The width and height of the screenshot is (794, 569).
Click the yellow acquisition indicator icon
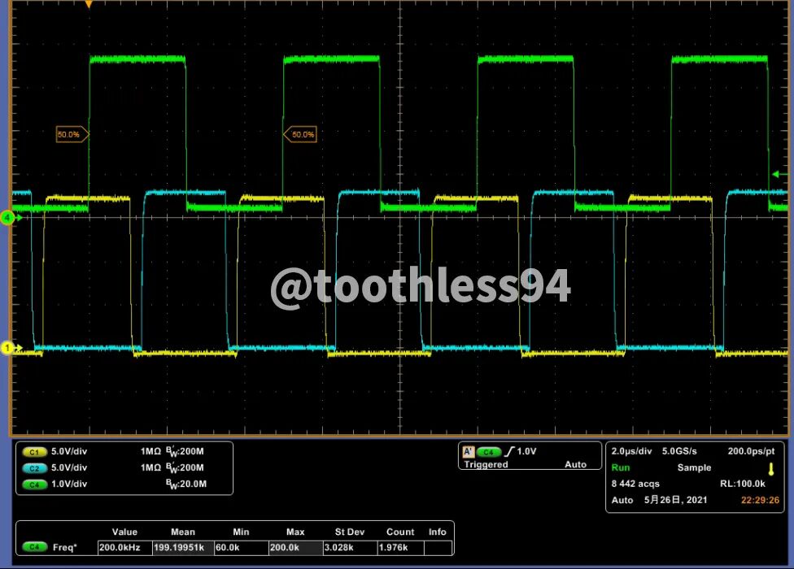point(771,469)
